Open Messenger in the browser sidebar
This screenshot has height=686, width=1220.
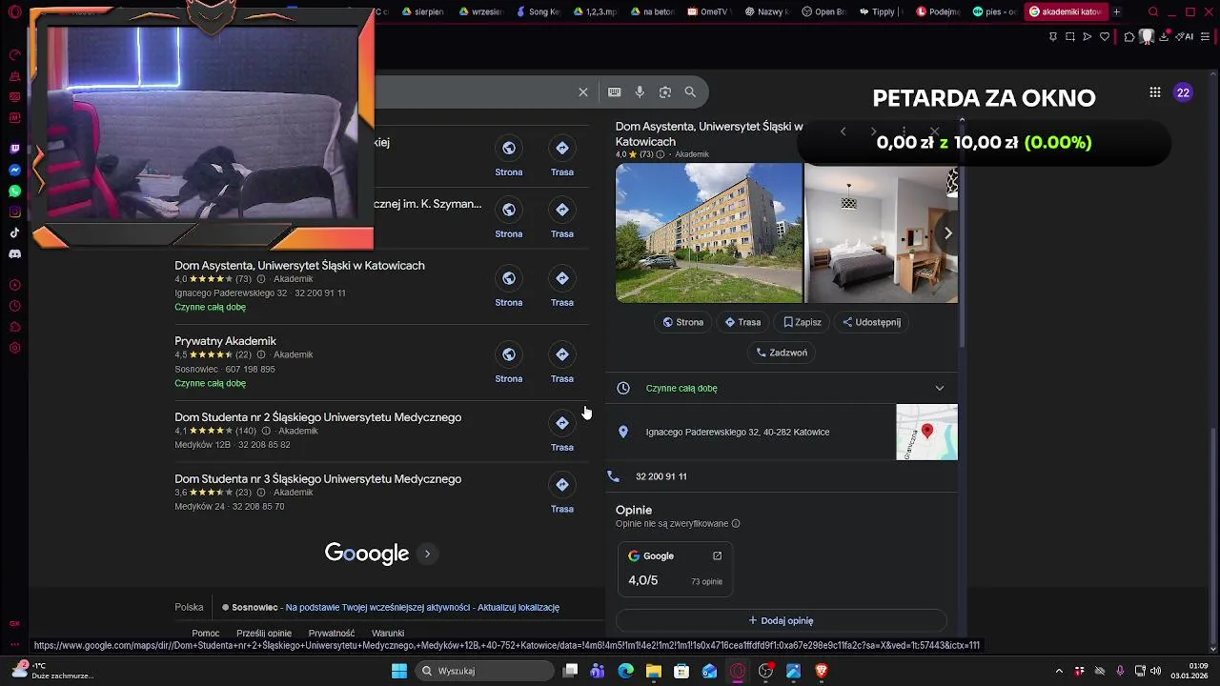click(x=14, y=170)
